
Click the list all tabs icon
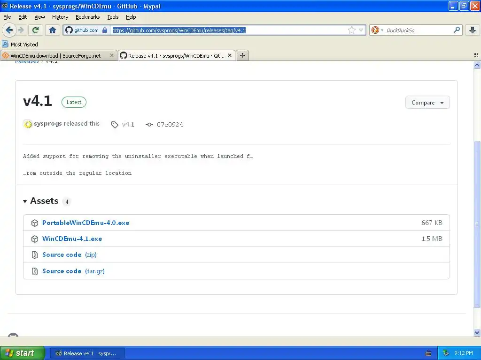(x=476, y=55)
